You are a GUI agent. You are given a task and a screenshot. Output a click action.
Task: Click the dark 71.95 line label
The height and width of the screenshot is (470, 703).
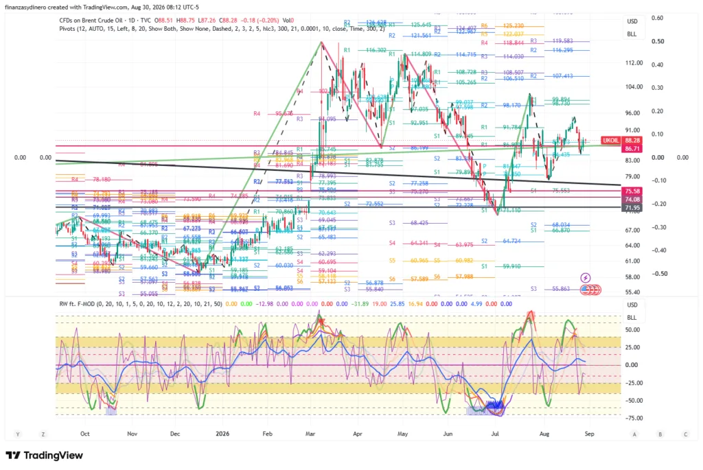click(632, 208)
